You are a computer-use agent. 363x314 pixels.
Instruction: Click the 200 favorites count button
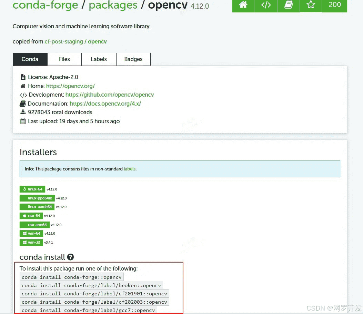point(334,5)
